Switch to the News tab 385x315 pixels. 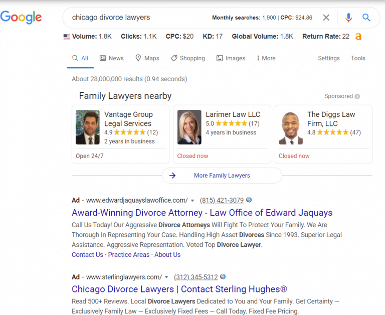pos(111,58)
